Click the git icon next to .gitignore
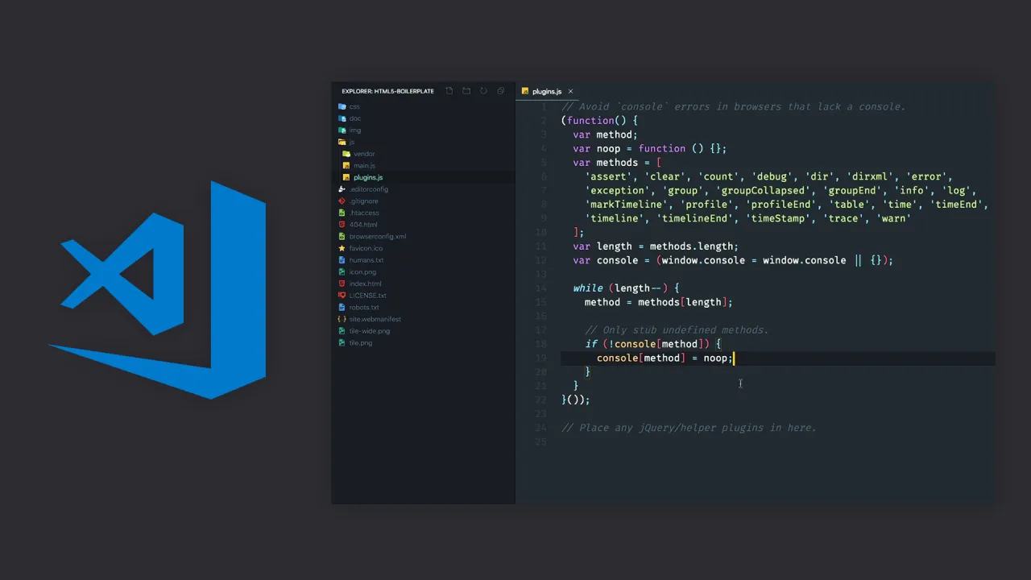 (x=342, y=201)
